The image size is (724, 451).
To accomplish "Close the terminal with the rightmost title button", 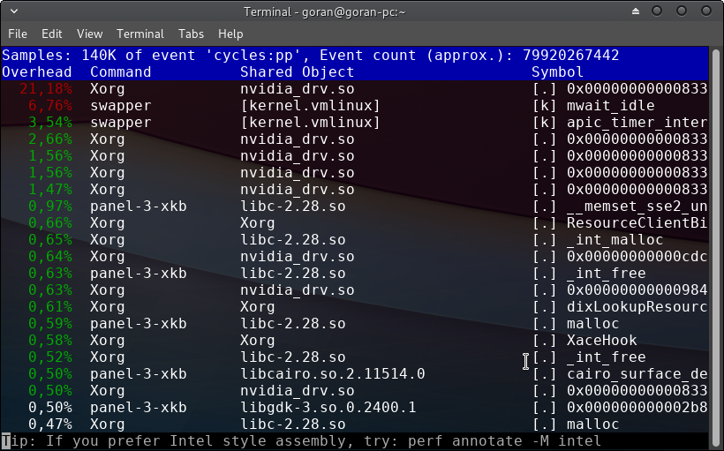I will (705, 12).
